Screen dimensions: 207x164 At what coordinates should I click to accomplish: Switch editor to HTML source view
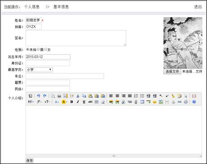point(30,96)
